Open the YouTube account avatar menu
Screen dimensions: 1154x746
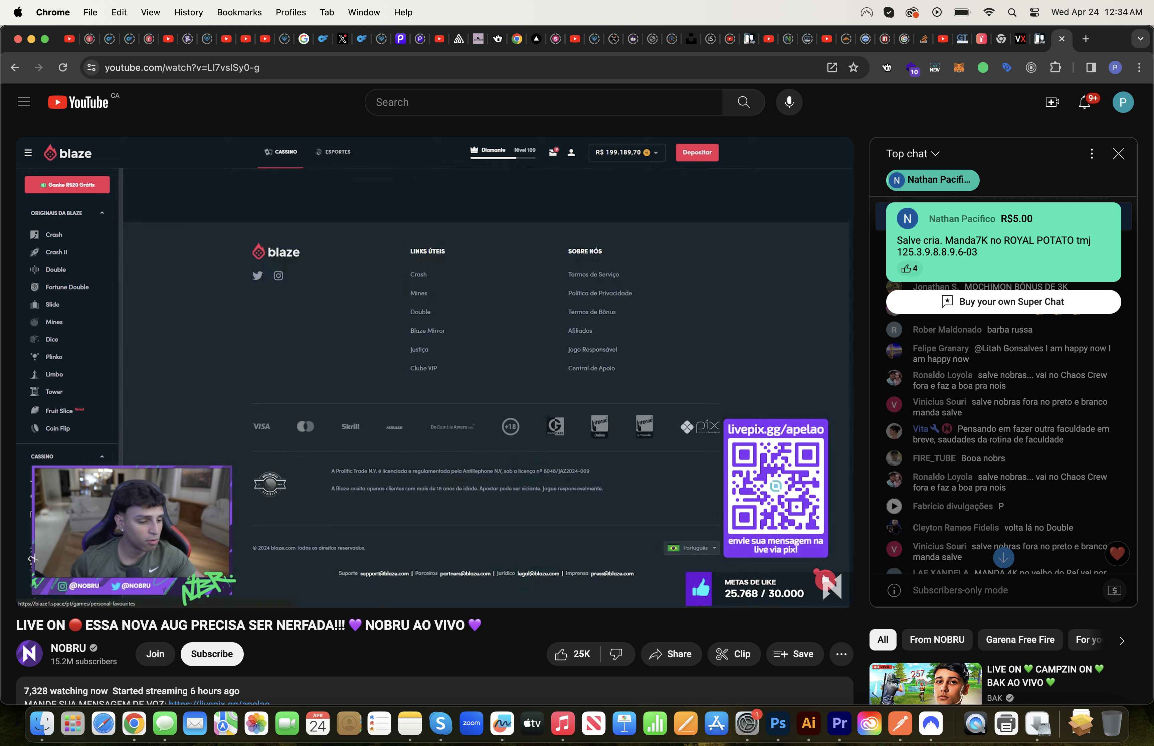[1123, 102]
